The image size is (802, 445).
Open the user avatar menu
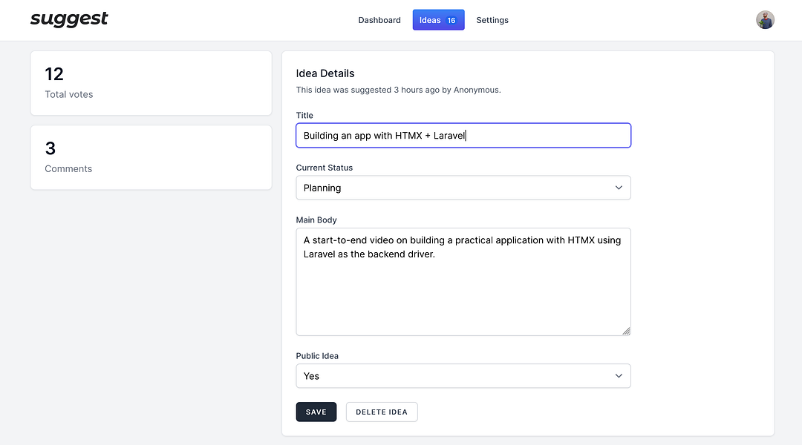[765, 20]
